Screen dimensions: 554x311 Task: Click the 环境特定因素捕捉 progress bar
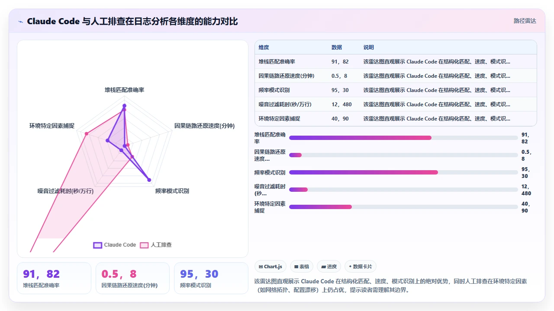tap(403, 207)
